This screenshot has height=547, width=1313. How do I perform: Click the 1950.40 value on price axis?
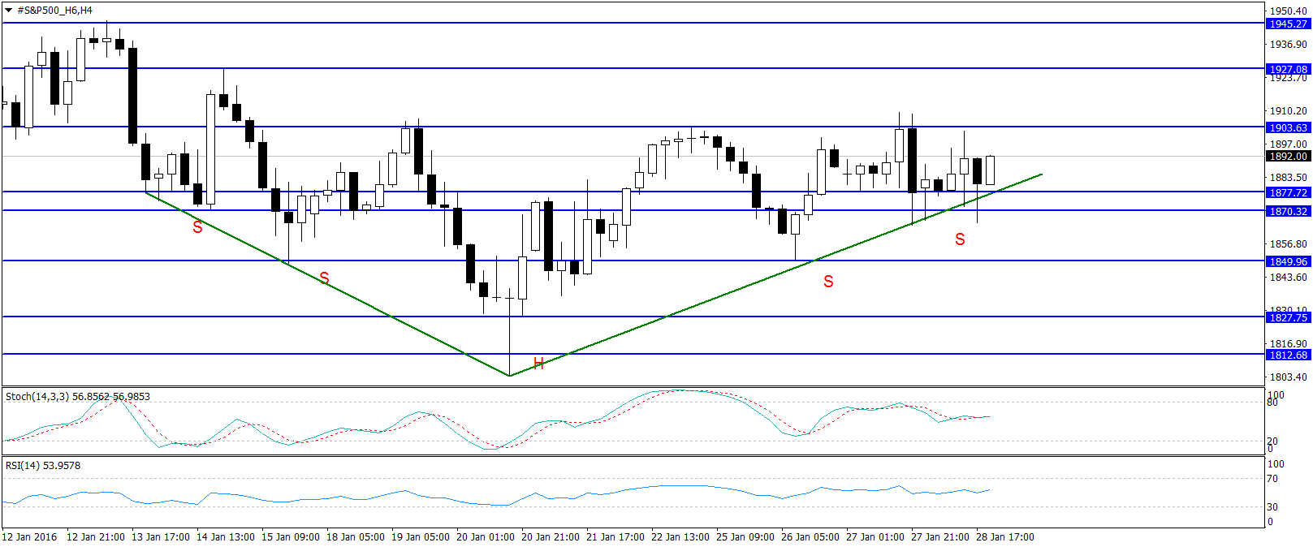(x=1289, y=11)
